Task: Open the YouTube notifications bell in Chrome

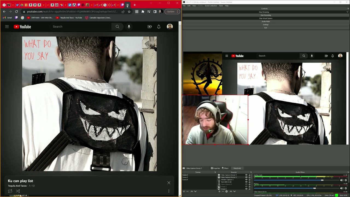Action: point(159,27)
